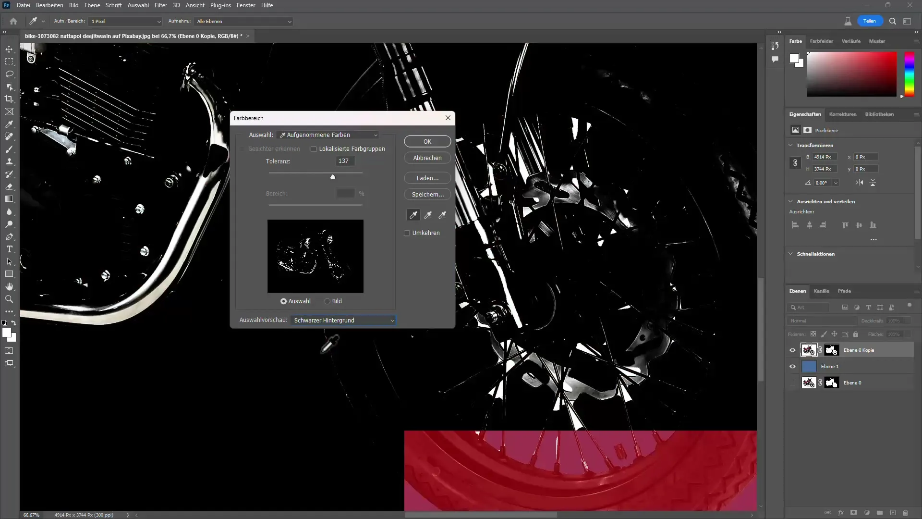Screen dimensions: 922x519
Task: Click the Toleranz value field
Action: coord(345,161)
